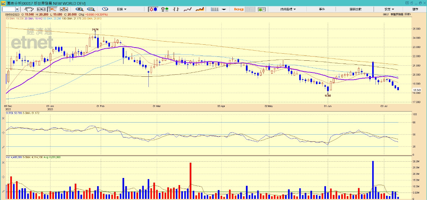Open the 日線 period dropdown
427x200 pixels.
click(122, 9)
